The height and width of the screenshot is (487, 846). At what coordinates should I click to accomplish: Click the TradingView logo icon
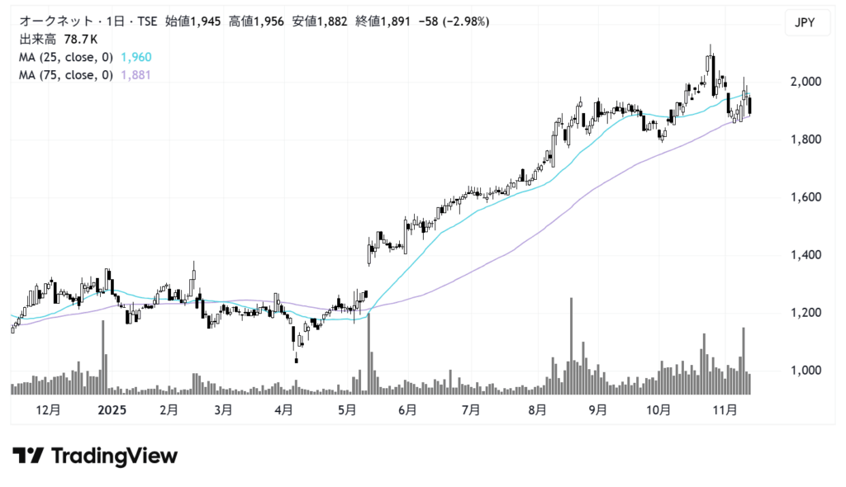(x=29, y=456)
